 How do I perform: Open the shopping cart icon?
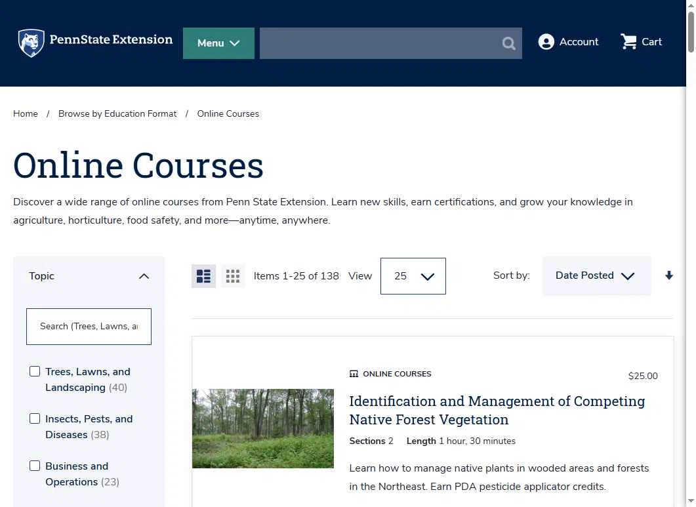coord(628,41)
